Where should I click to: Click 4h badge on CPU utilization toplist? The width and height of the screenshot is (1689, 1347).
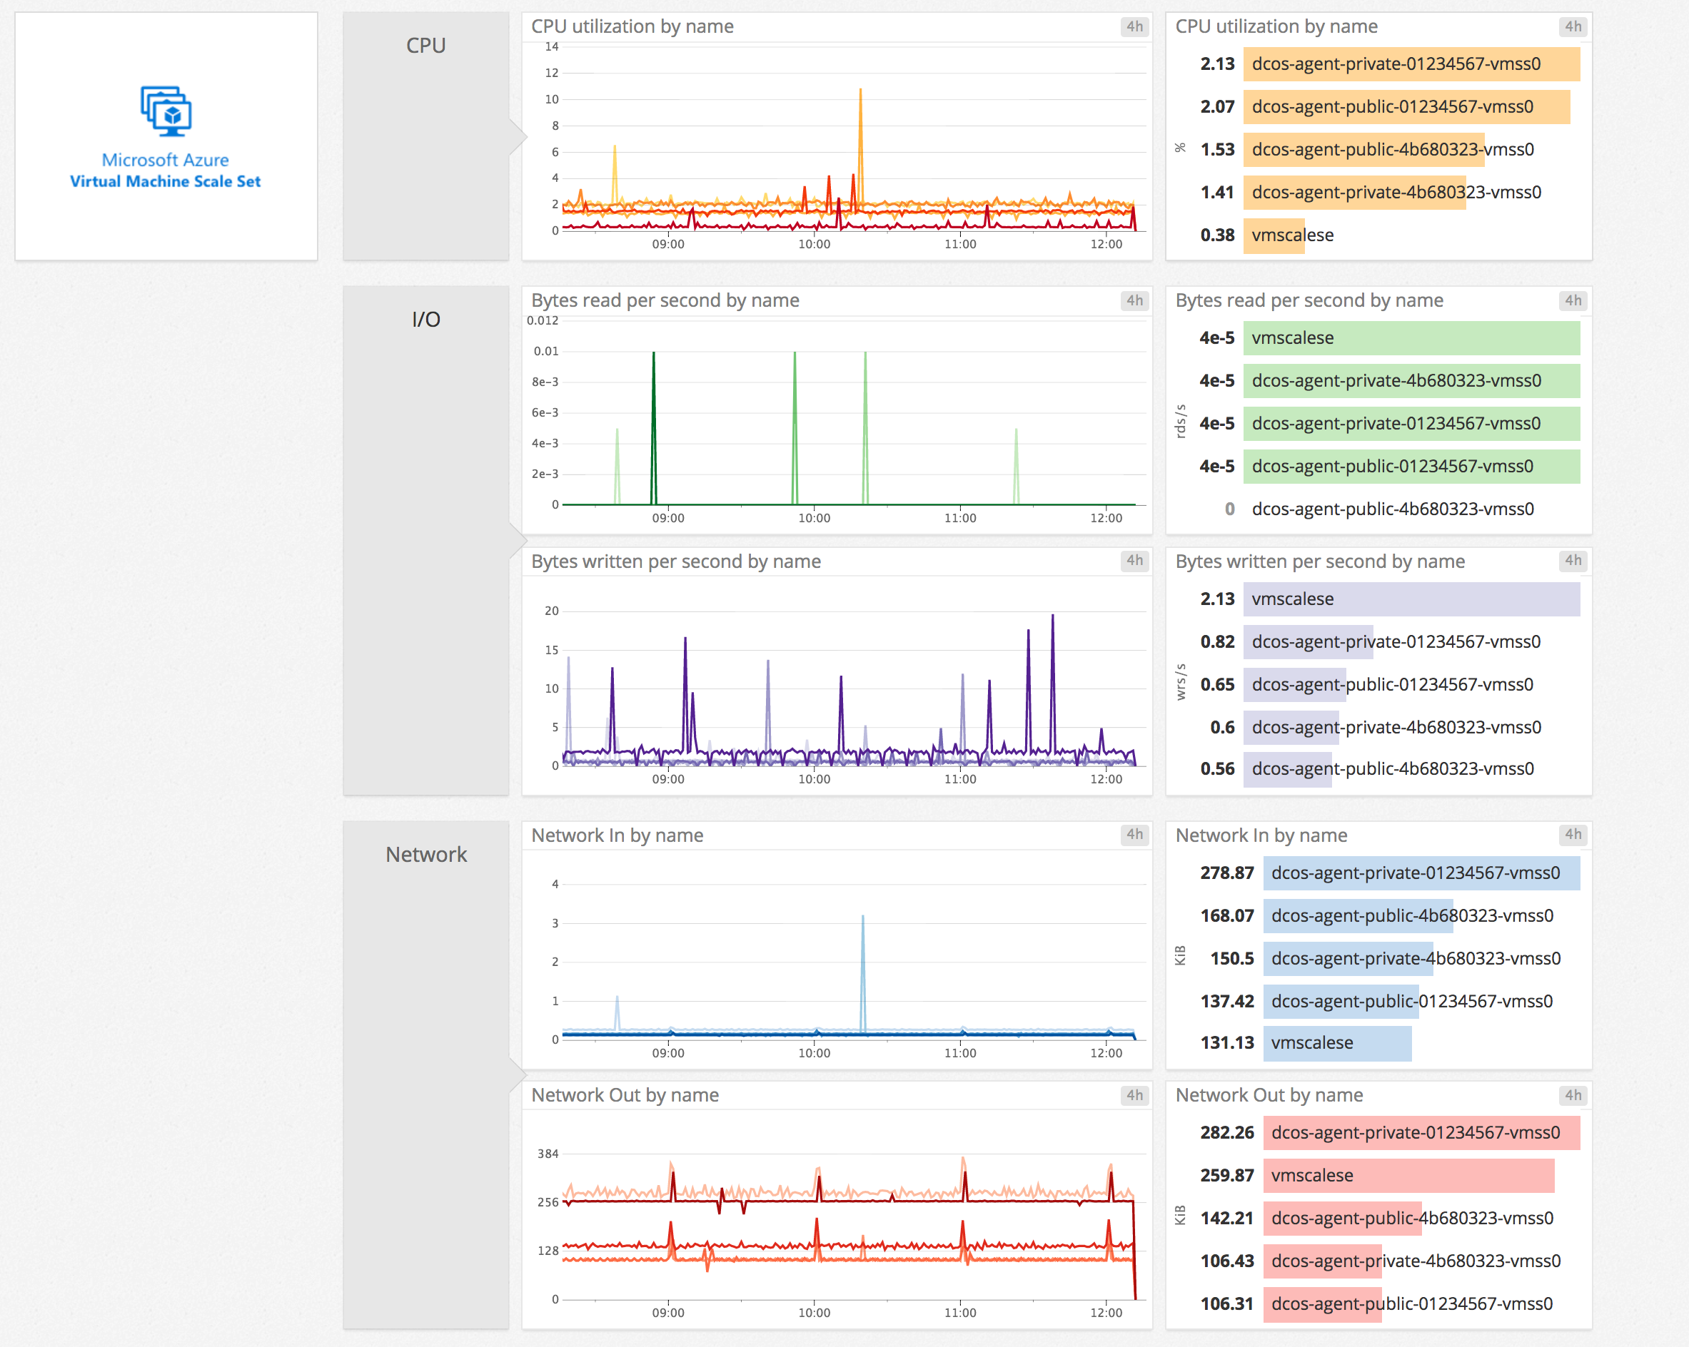coord(1573,26)
